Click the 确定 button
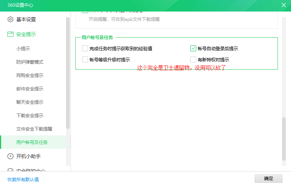 (269, 179)
